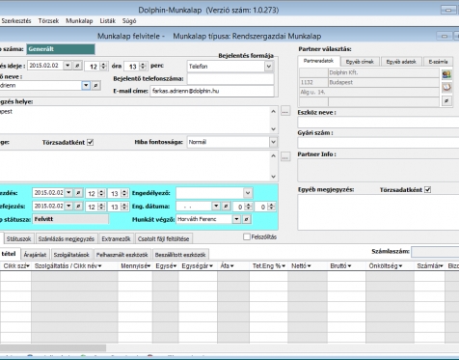459x360 pixels.
Task: Open the report date dropdown calendar
Action: (67, 66)
